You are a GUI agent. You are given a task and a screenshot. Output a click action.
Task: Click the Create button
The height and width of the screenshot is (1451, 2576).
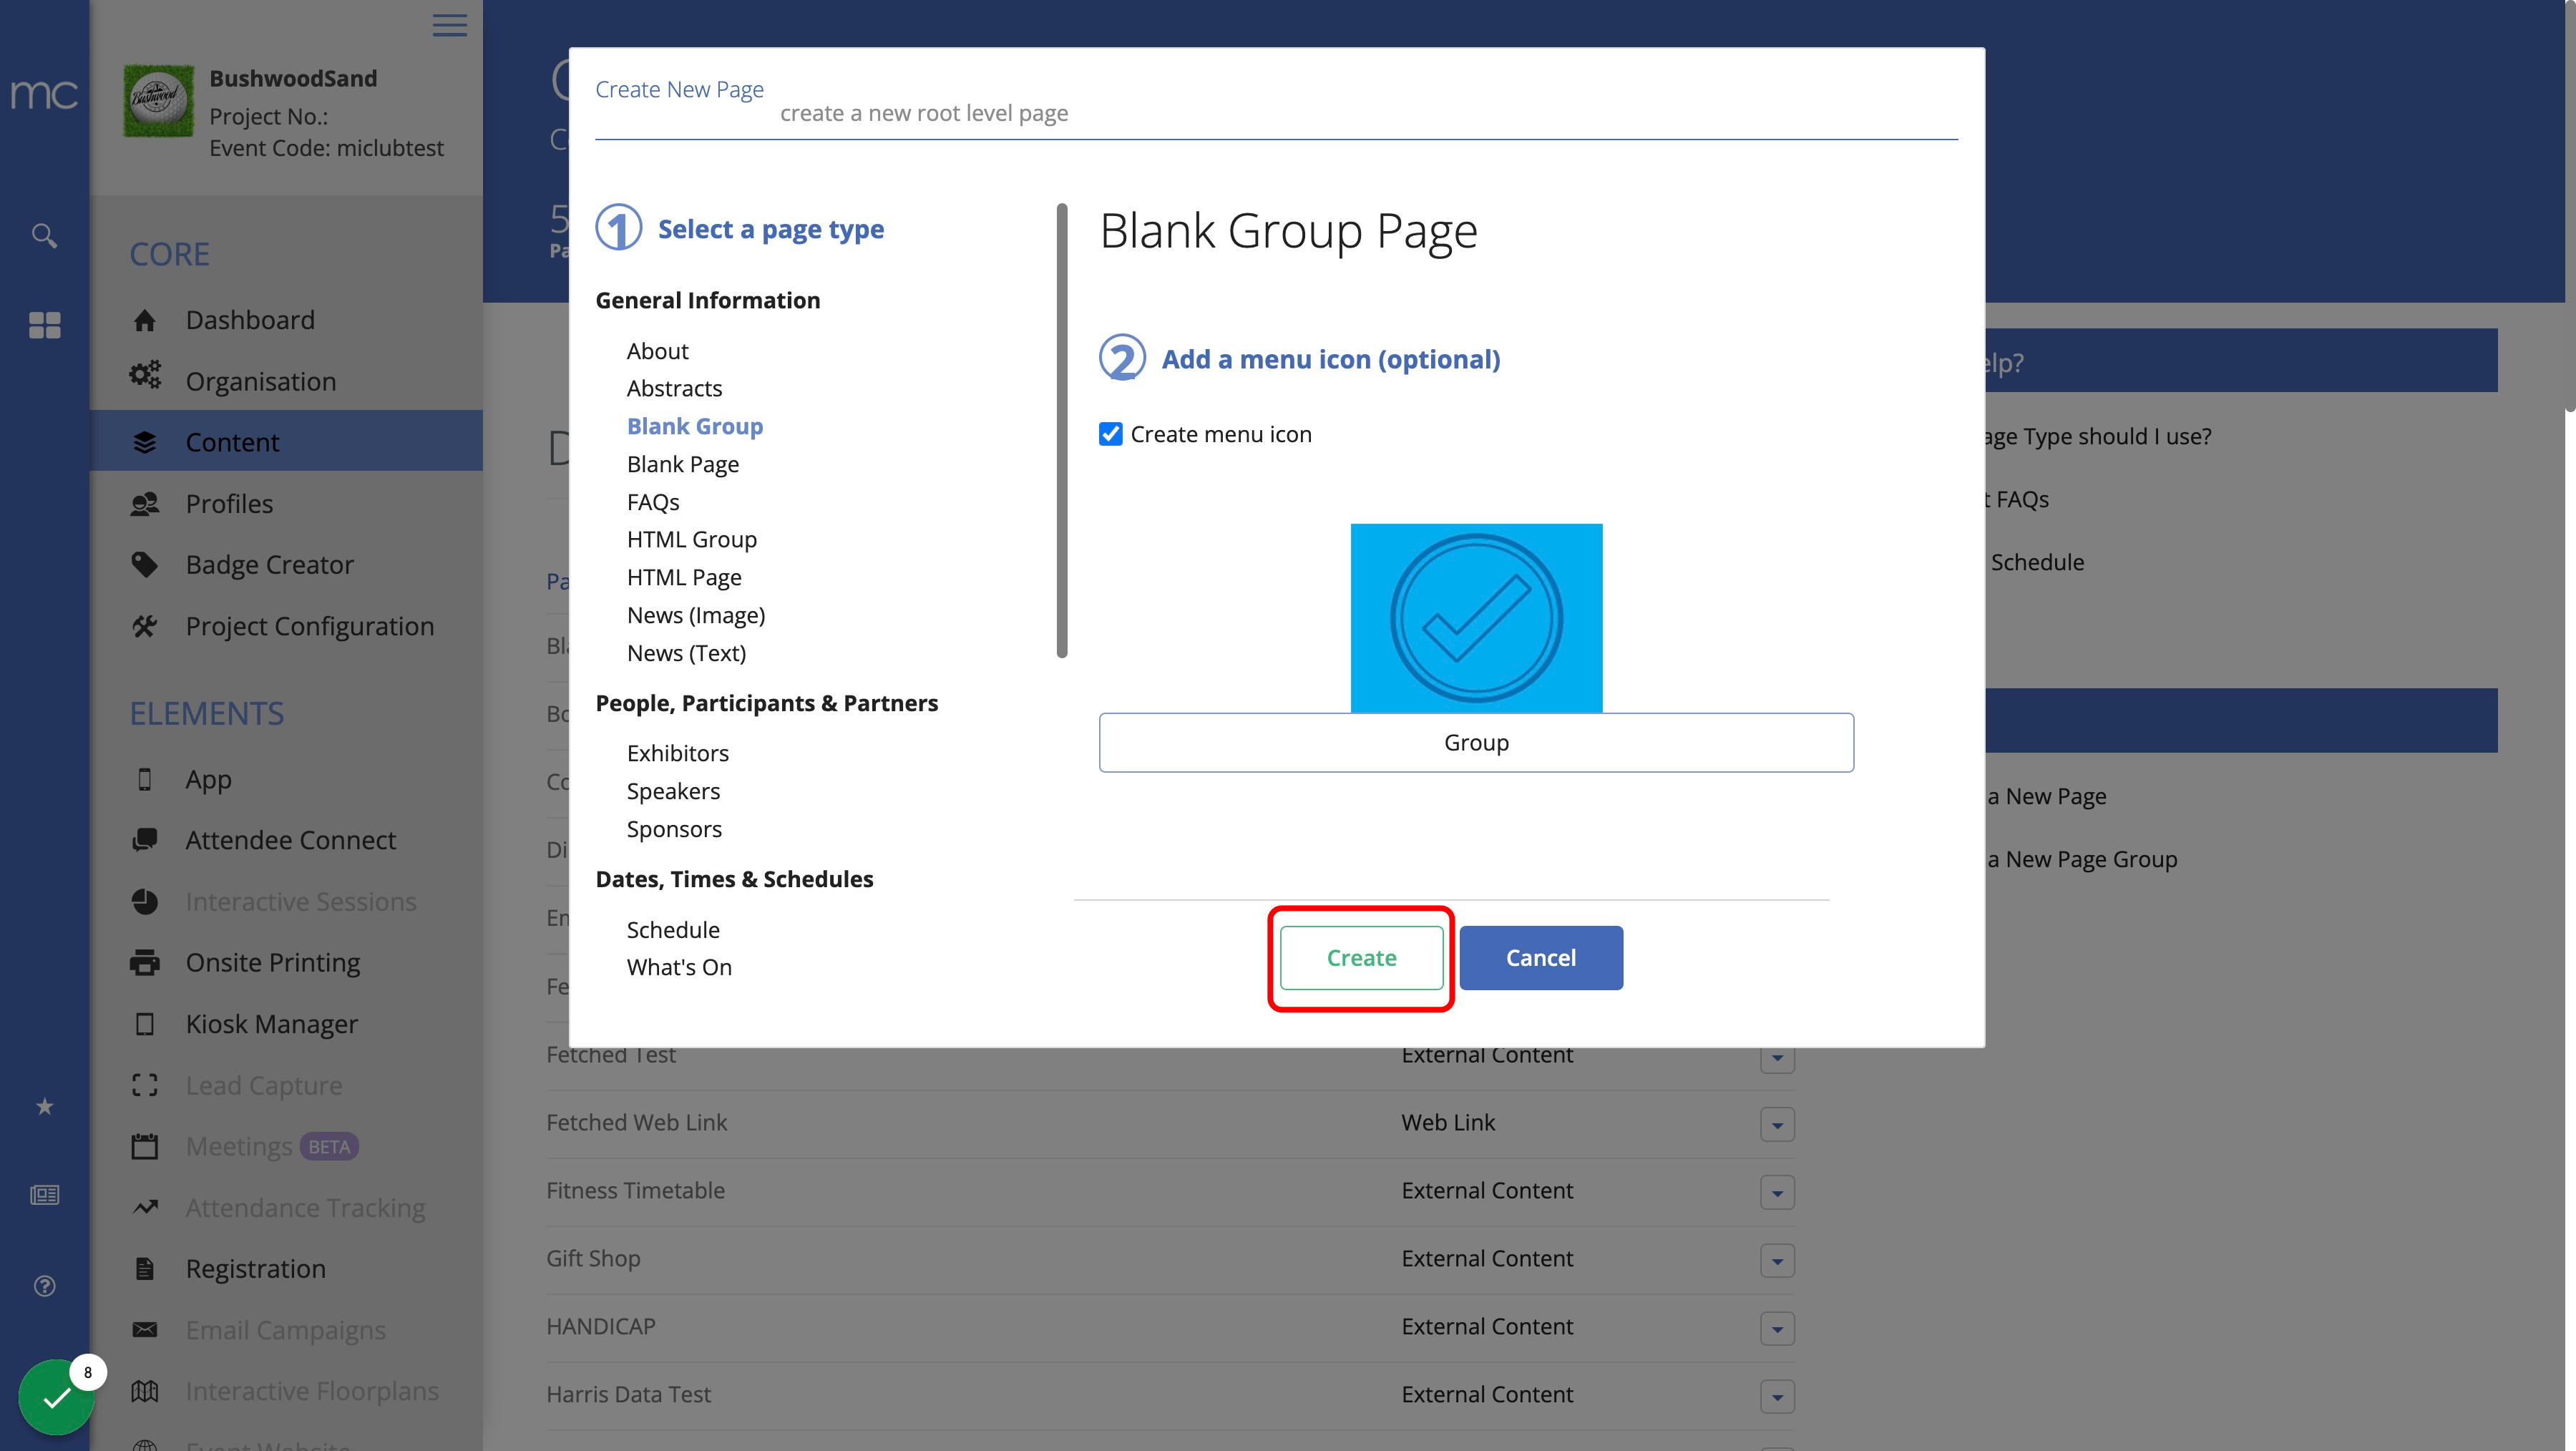pos(1361,958)
